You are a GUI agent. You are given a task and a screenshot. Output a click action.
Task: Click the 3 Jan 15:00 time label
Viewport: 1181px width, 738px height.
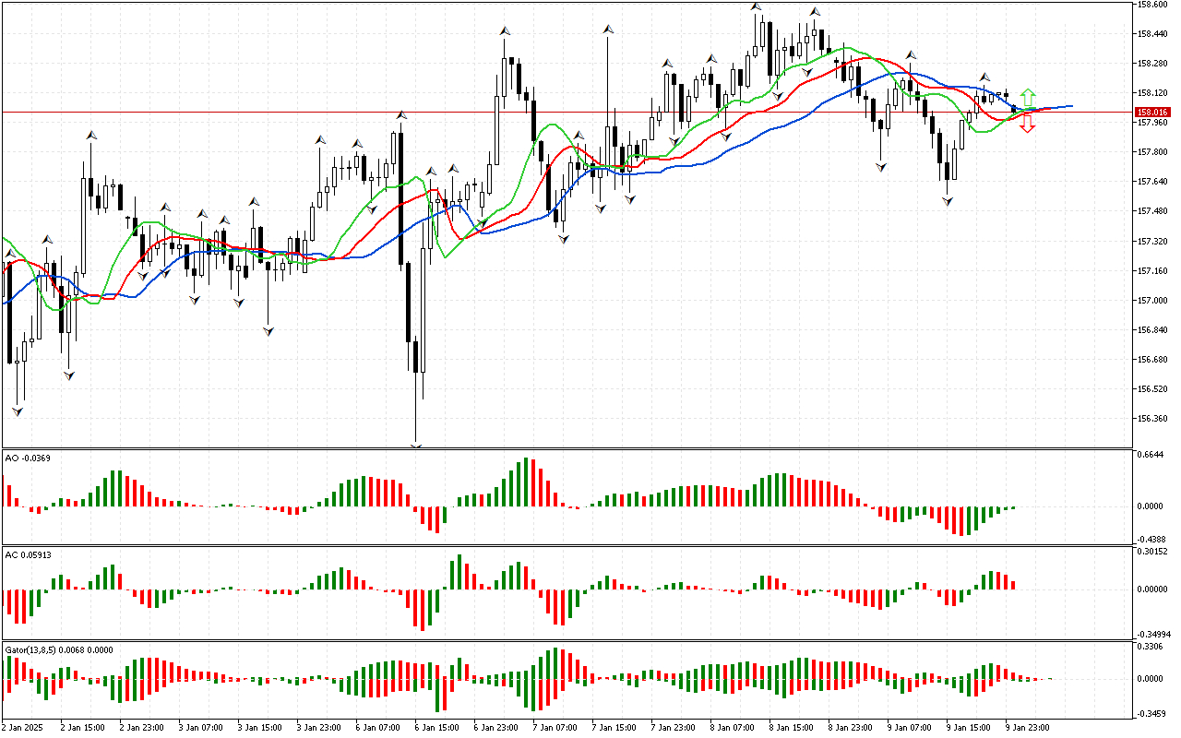pos(258,727)
